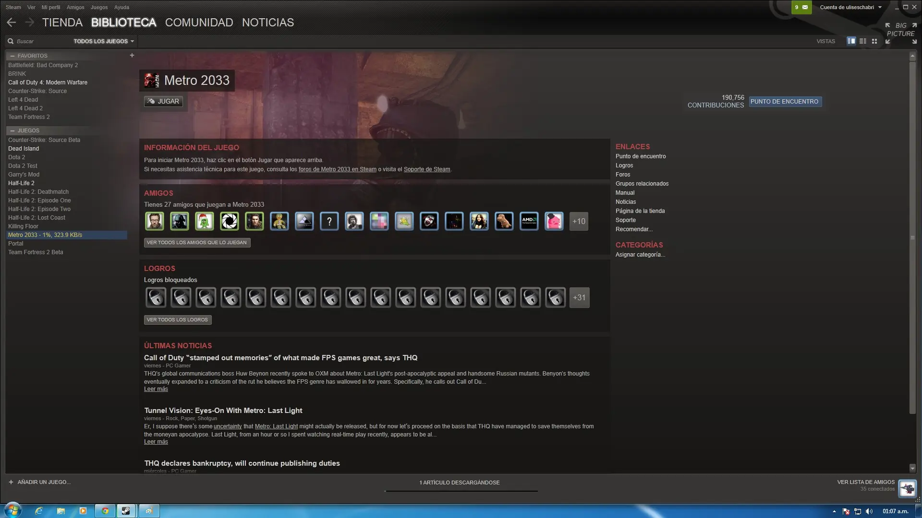Viewport: 922px width, 518px height.
Task: Open the Steam menu
Action: (x=13, y=7)
